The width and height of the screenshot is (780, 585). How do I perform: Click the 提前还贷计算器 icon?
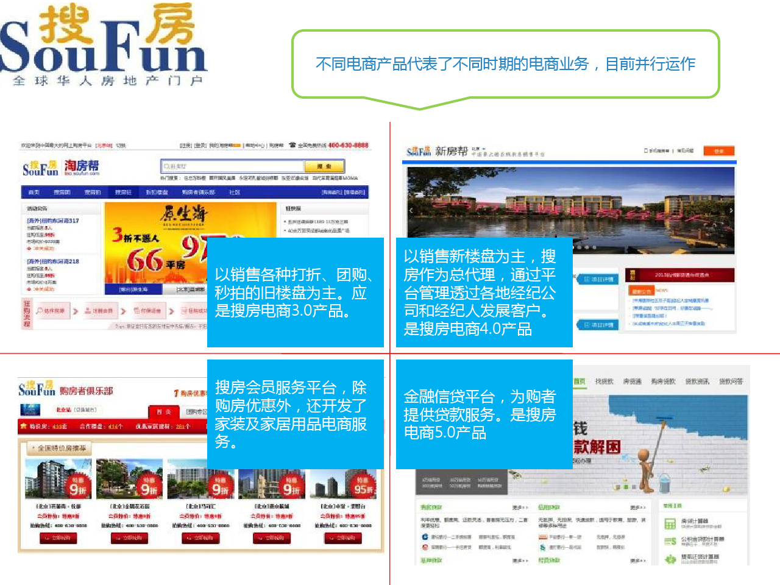tap(670, 559)
